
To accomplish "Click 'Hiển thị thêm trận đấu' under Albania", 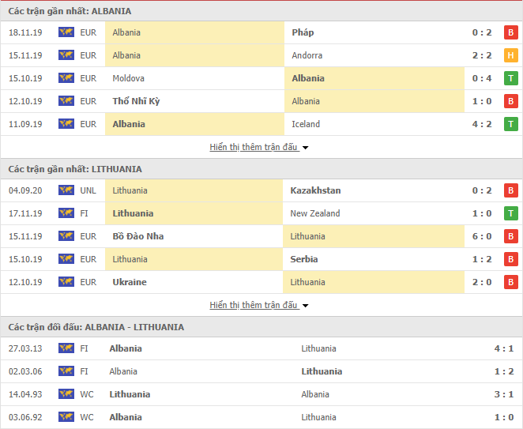I will pos(254,147).
